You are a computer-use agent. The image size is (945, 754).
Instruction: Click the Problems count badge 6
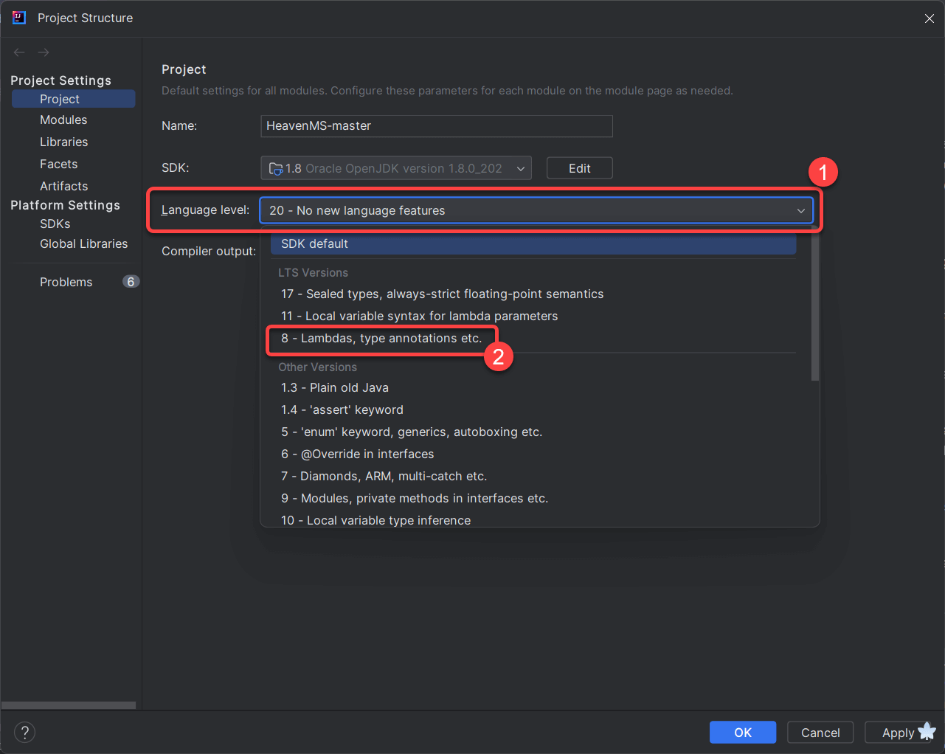pyautogui.click(x=131, y=282)
